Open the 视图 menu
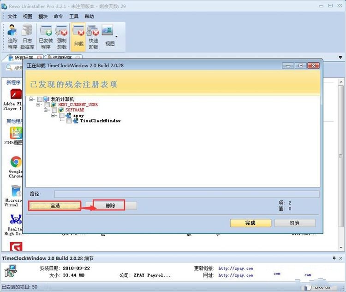This screenshot has width=346, height=292. pyautogui.click(x=28, y=16)
